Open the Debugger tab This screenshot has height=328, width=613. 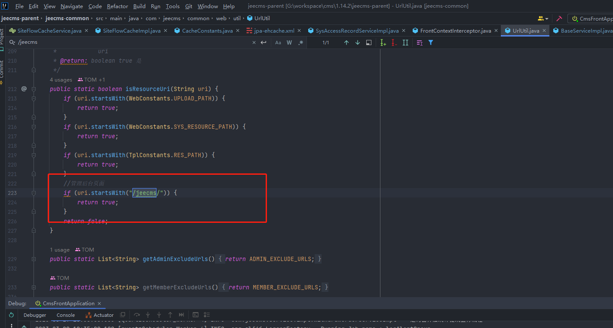[35, 315]
